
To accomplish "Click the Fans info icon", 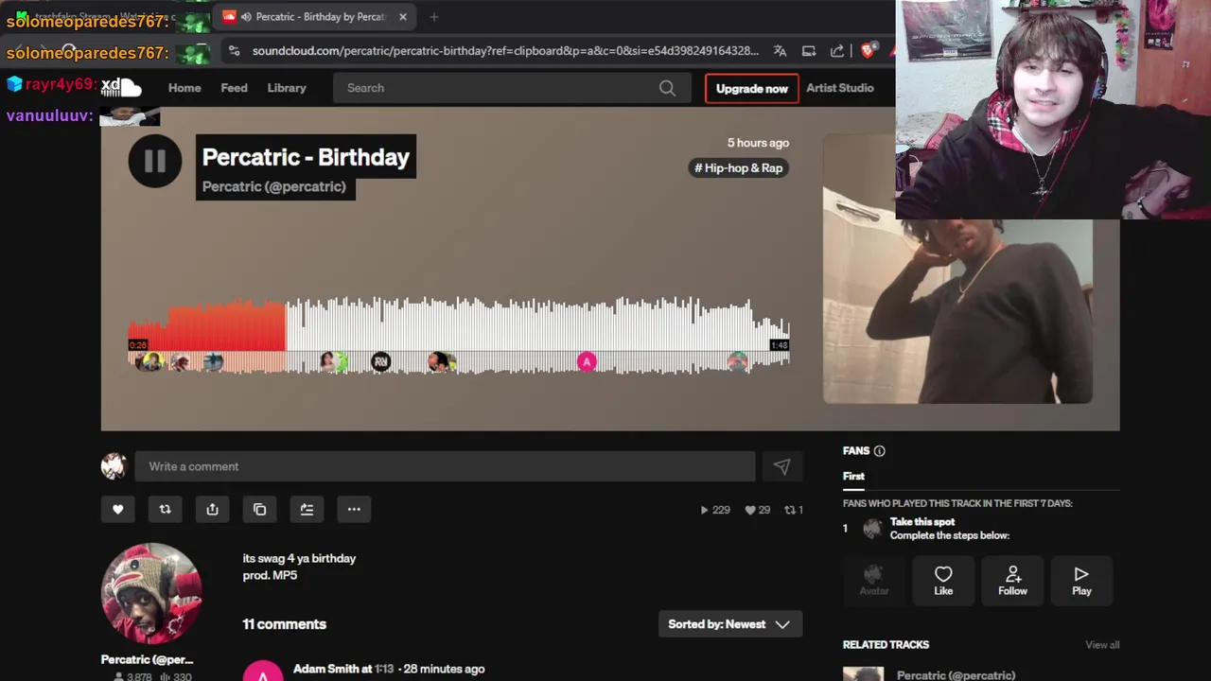I will [879, 451].
